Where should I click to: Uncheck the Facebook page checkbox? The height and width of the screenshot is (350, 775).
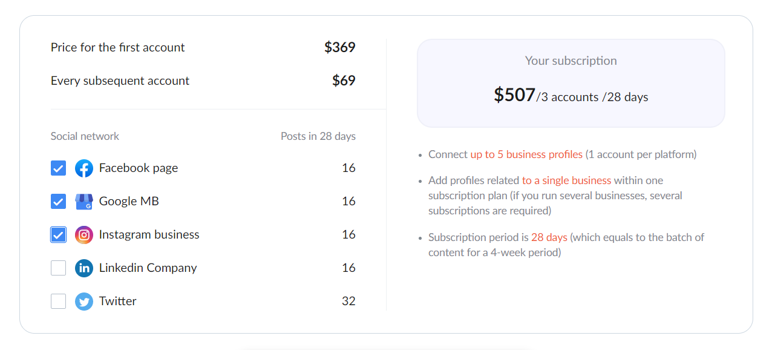click(x=58, y=168)
